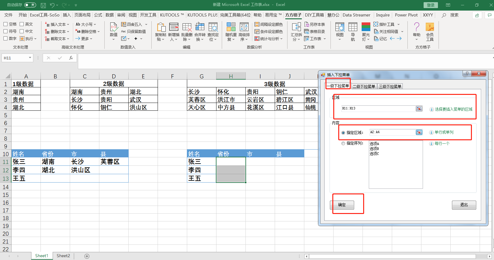Toggle the 英文 checkbox
Viewport: 494px width, 260px height.
coord(22,24)
